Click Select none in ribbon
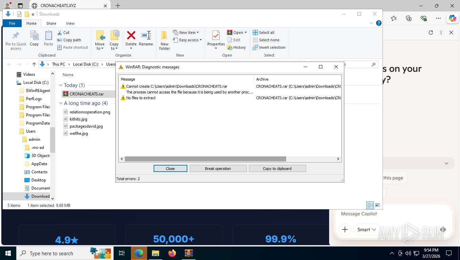460x260 pixels. tap(266, 40)
